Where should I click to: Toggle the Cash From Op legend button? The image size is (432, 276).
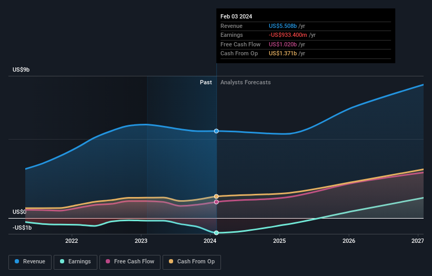[x=192, y=262]
